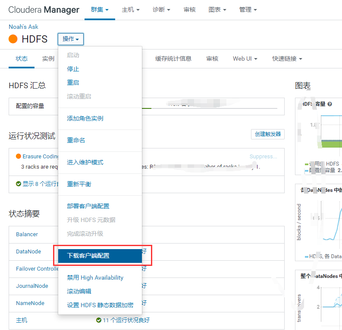Select 进入维护模式 menu option
The width and height of the screenshot is (342, 330).
(100, 162)
